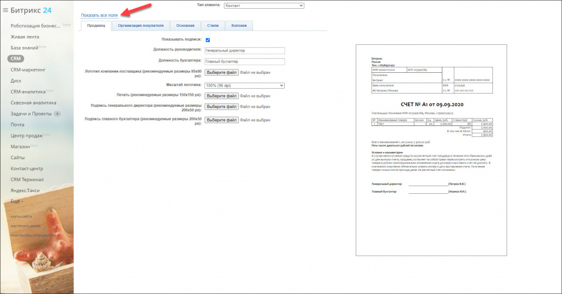
Task: Click the Должность руководителя text field
Action: click(244, 50)
